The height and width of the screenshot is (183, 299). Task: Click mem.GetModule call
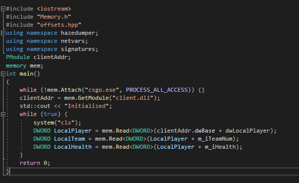(x=86, y=98)
